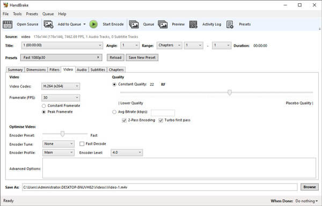Switch to the Audio tab

[82, 70]
